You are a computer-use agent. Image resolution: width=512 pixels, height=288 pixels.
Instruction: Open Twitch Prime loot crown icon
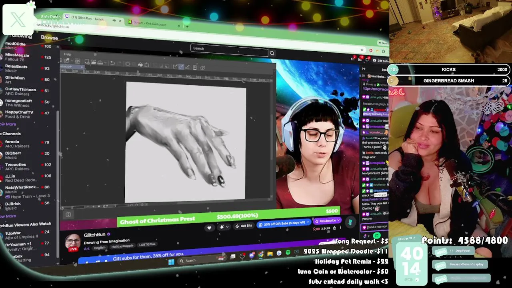click(353, 58)
